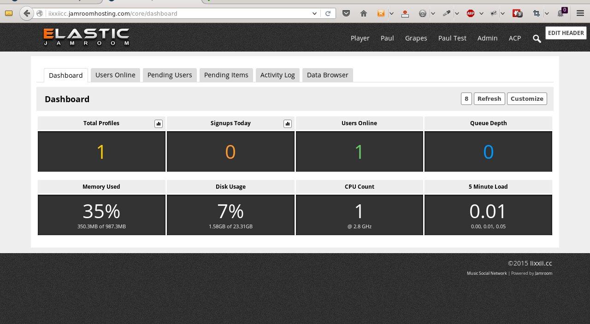Click the Total Profiles graph icon

tap(159, 123)
